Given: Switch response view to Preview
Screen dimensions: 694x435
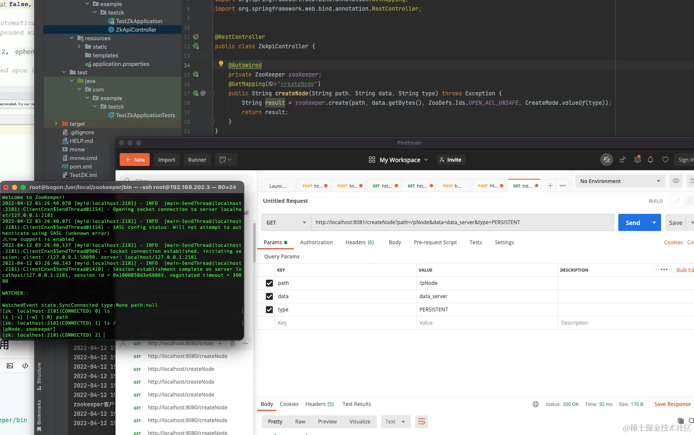Looking at the screenshot, I should (x=328, y=422).
